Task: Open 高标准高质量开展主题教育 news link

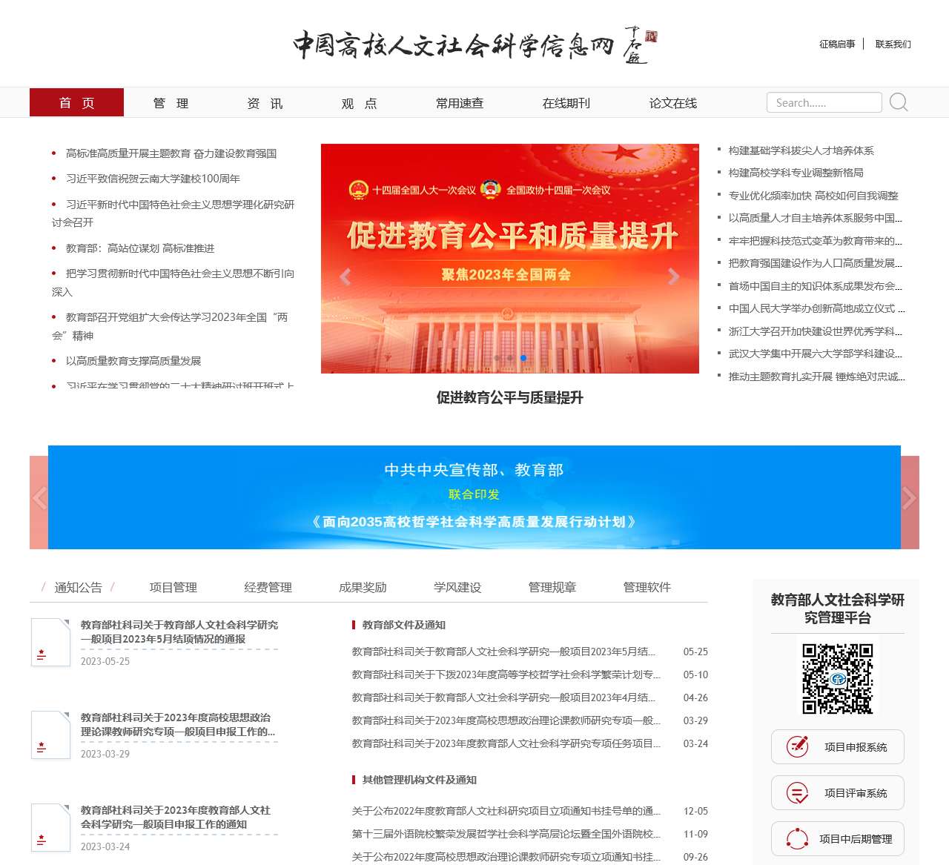Action: 171,153
